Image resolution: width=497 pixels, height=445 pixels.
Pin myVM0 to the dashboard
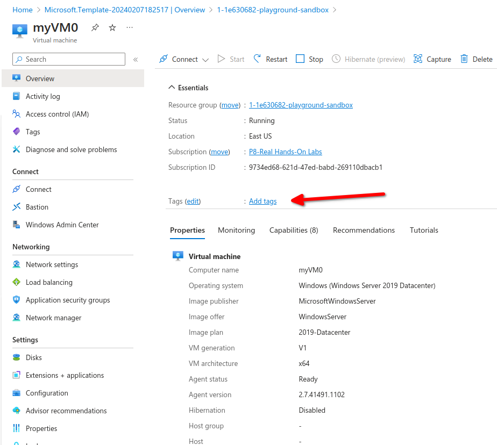click(95, 28)
